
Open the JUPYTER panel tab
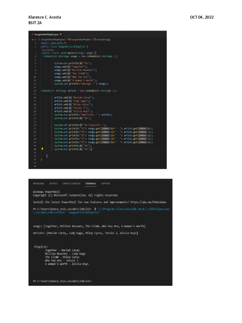pos(105,184)
